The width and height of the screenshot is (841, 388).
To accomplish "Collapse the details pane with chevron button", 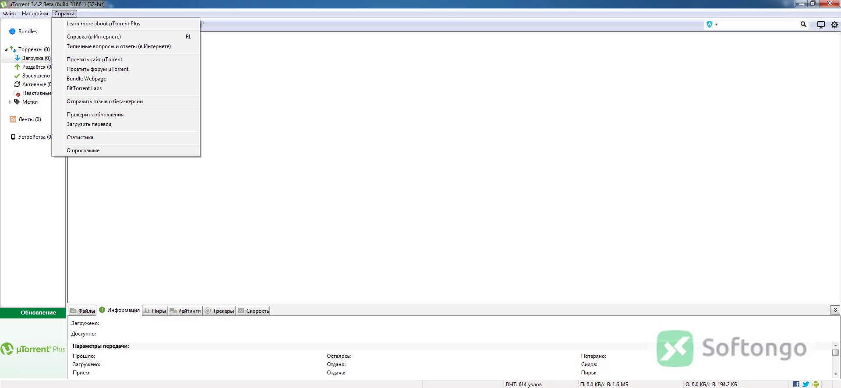I will point(835,310).
